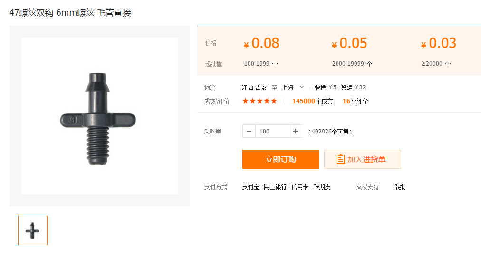
Task: Click the clipboard icon on 加入进货单
Action: pyautogui.click(x=340, y=159)
